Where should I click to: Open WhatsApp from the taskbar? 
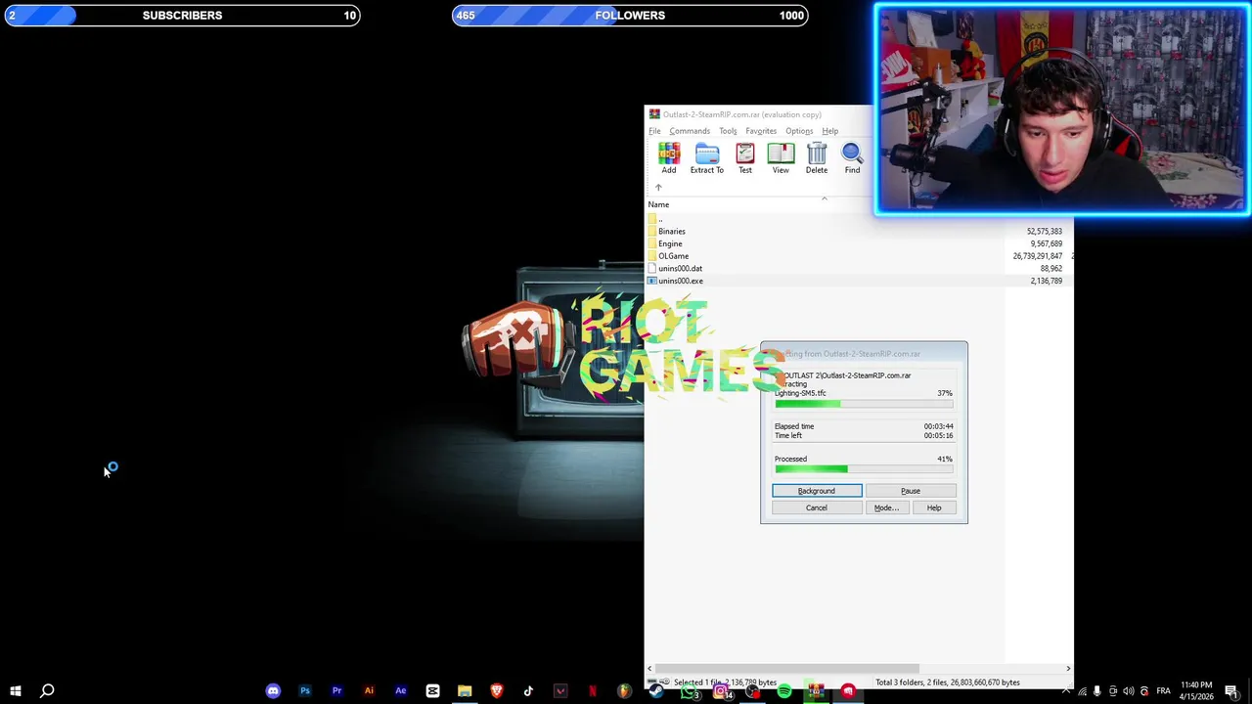689,691
